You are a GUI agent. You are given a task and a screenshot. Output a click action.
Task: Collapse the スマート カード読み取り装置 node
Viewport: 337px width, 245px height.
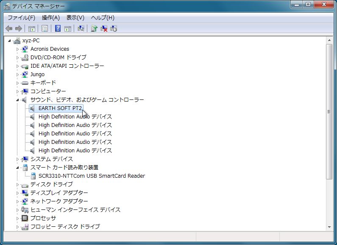point(17,168)
